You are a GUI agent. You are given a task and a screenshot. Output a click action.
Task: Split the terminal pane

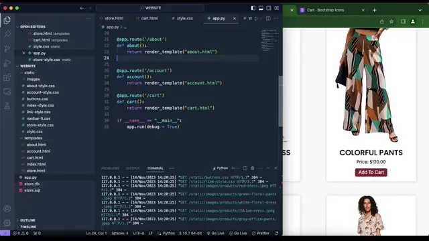(x=245, y=168)
